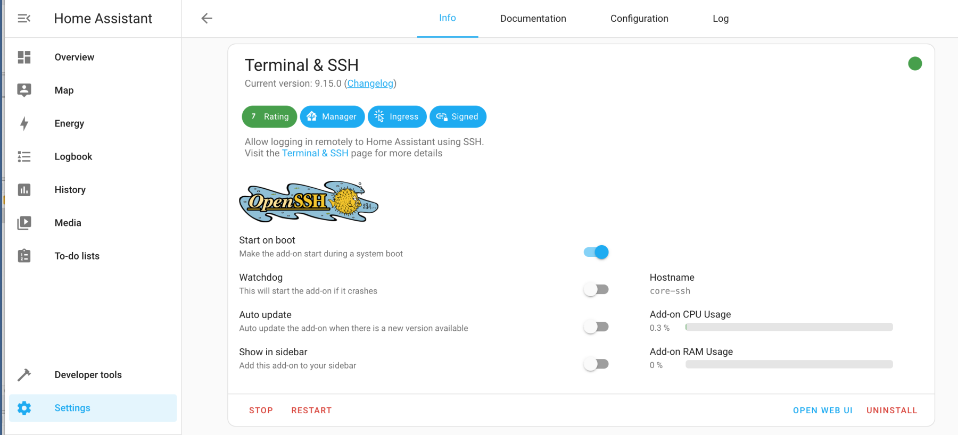
Task: Click the Signed chip link-lock icon
Action: (442, 116)
